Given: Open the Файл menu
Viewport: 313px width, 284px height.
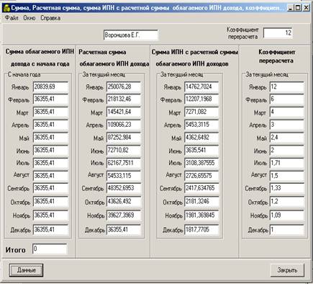Looking at the screenshot, I should click(x=12, y=18).
